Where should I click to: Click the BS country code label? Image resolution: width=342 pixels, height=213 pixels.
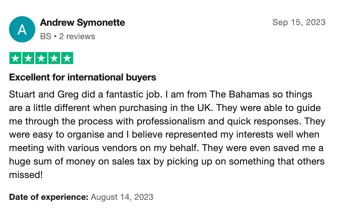point(45,36)
